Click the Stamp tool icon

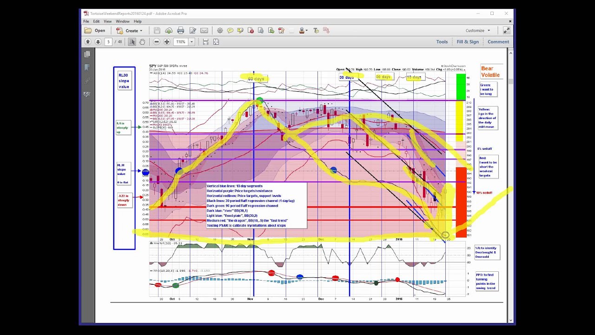(302, 31)
